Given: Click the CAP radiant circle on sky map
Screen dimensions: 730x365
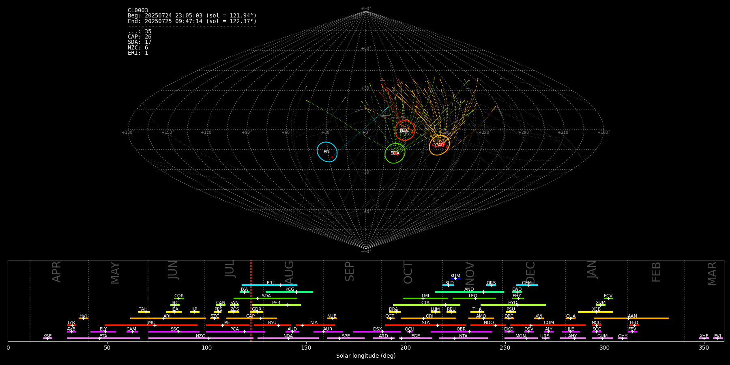Looking at the screenshot, I should click(x=439, y=145).
